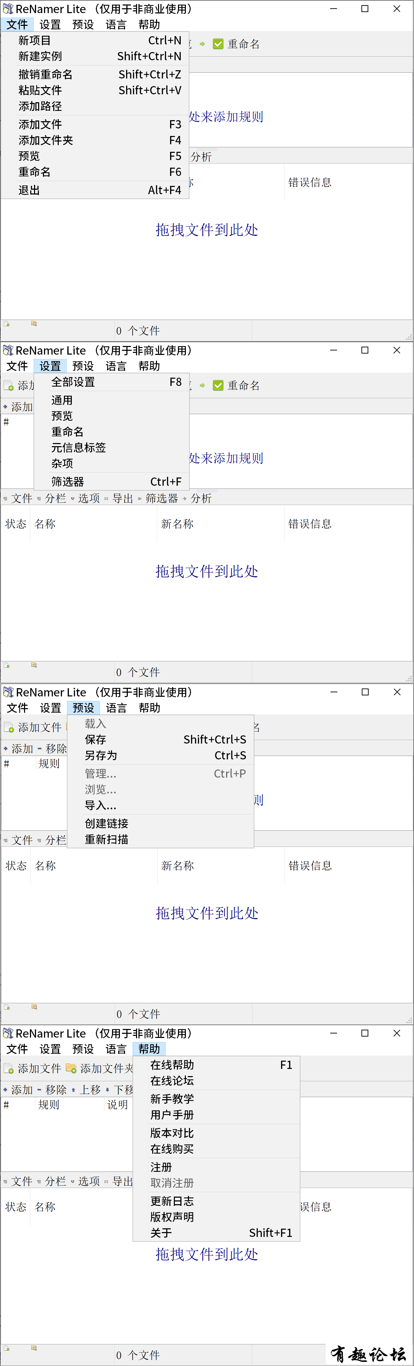
Task: Click the 0 个文件 status text in the 设置-menu window
Action: [x=138, y=672]
